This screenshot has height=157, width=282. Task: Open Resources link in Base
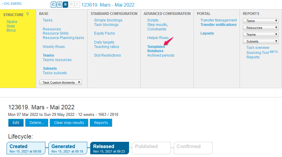click(52, 29)
